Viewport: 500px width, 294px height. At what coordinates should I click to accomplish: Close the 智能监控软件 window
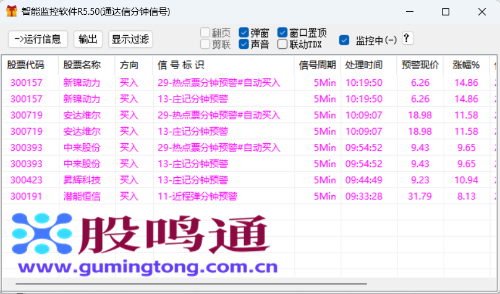(482, 12)
